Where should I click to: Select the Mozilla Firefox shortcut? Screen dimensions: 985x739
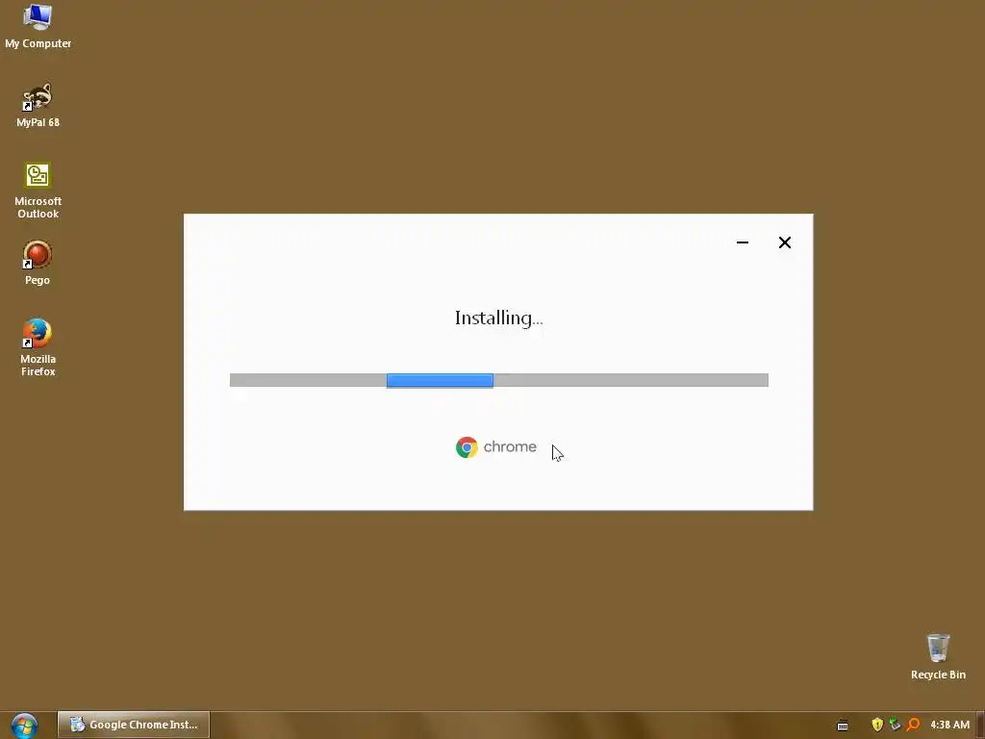(38, 347)
